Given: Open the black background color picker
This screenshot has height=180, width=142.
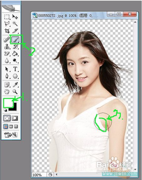Looking at the screenshot, I should [15, 108].
